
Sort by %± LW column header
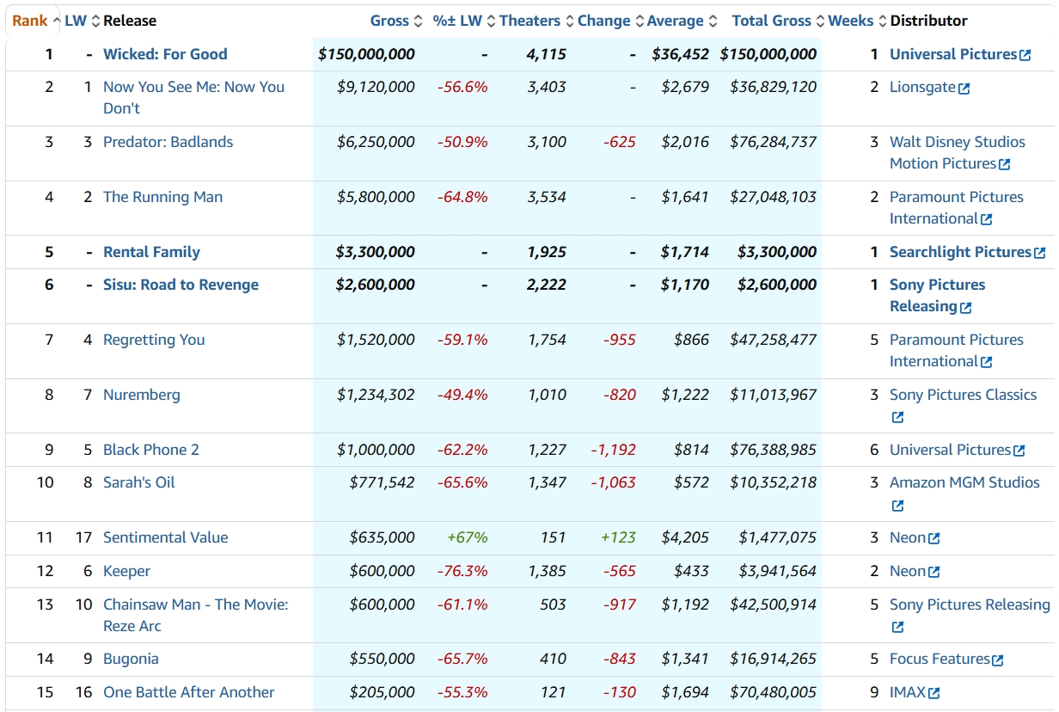click(x=457, y=21)
